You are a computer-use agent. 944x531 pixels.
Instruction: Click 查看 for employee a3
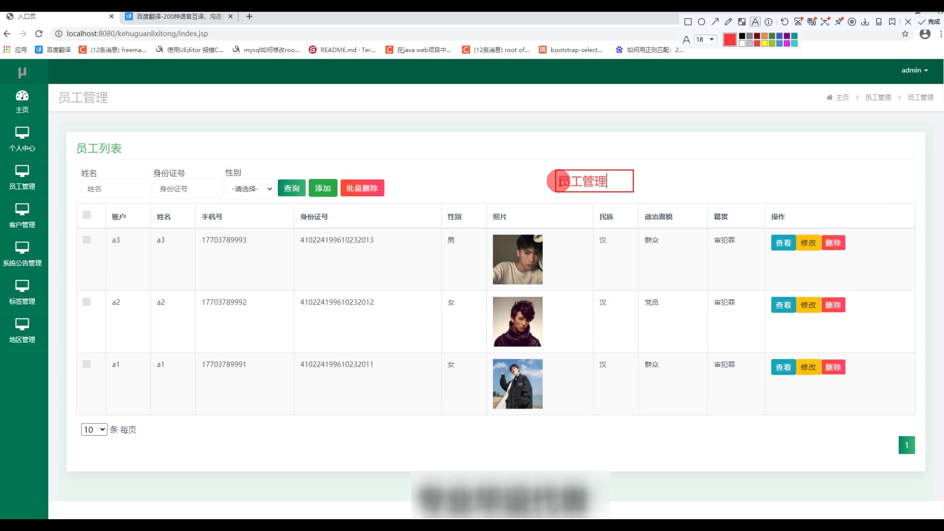pyautogui.click(x=783, y=243)
